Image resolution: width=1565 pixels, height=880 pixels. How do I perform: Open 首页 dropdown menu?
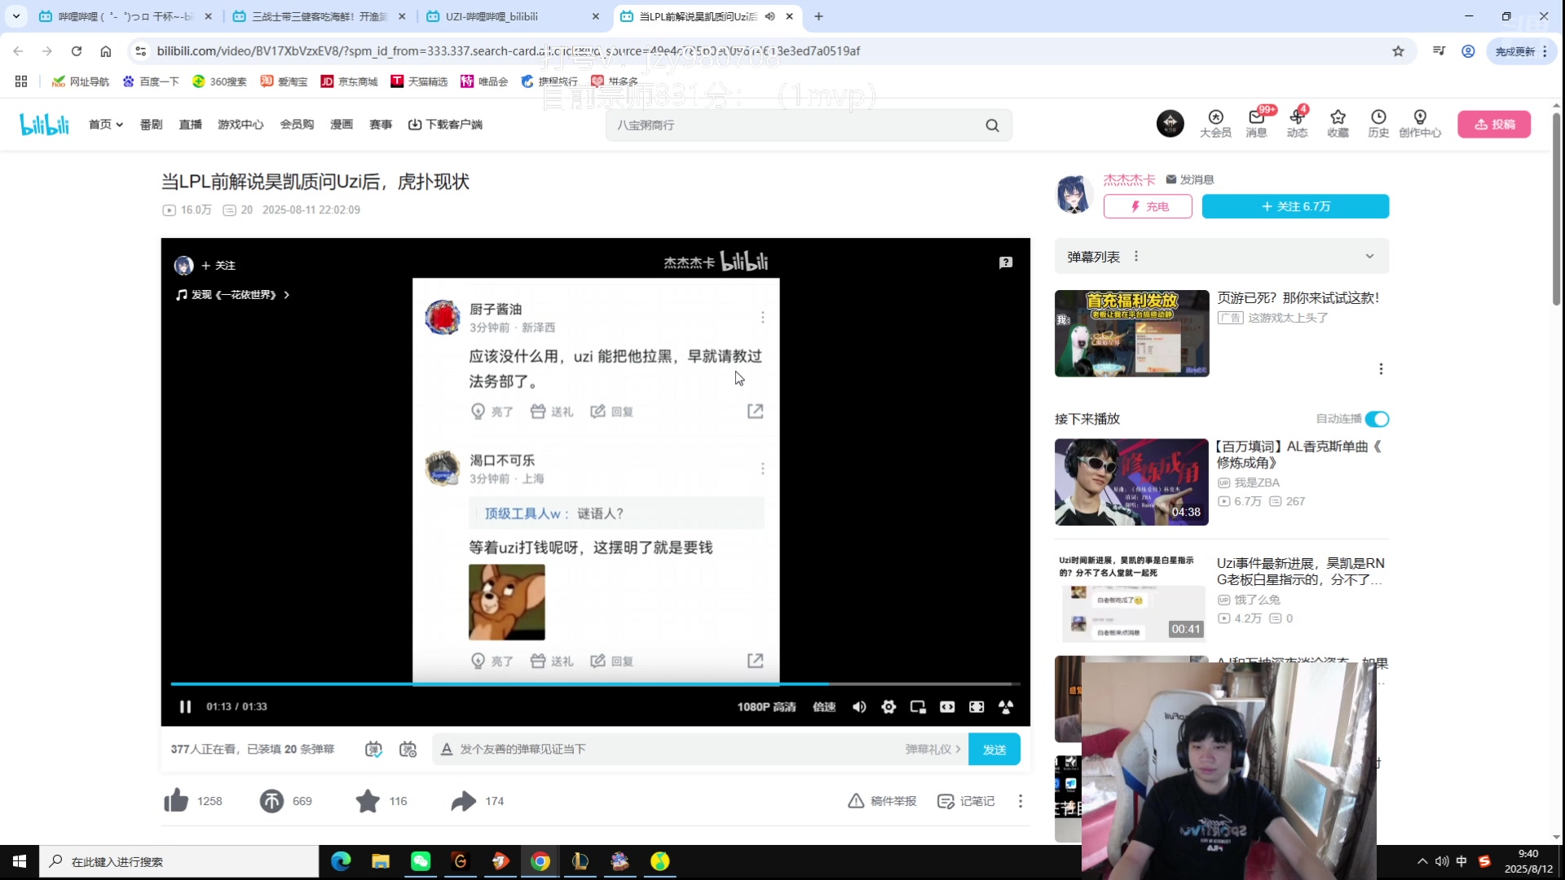pos(106,125)
